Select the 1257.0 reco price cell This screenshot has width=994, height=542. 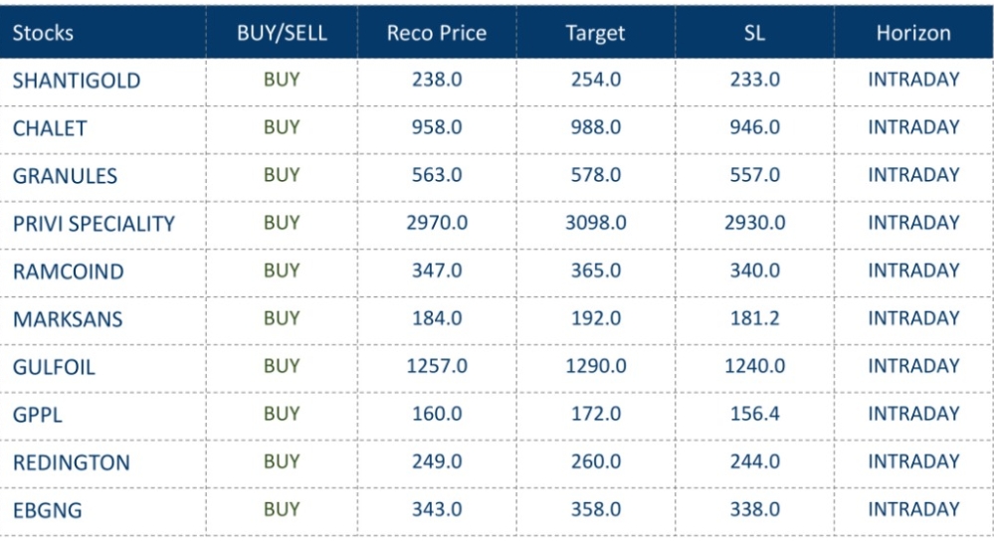click(x=436, y=367)
